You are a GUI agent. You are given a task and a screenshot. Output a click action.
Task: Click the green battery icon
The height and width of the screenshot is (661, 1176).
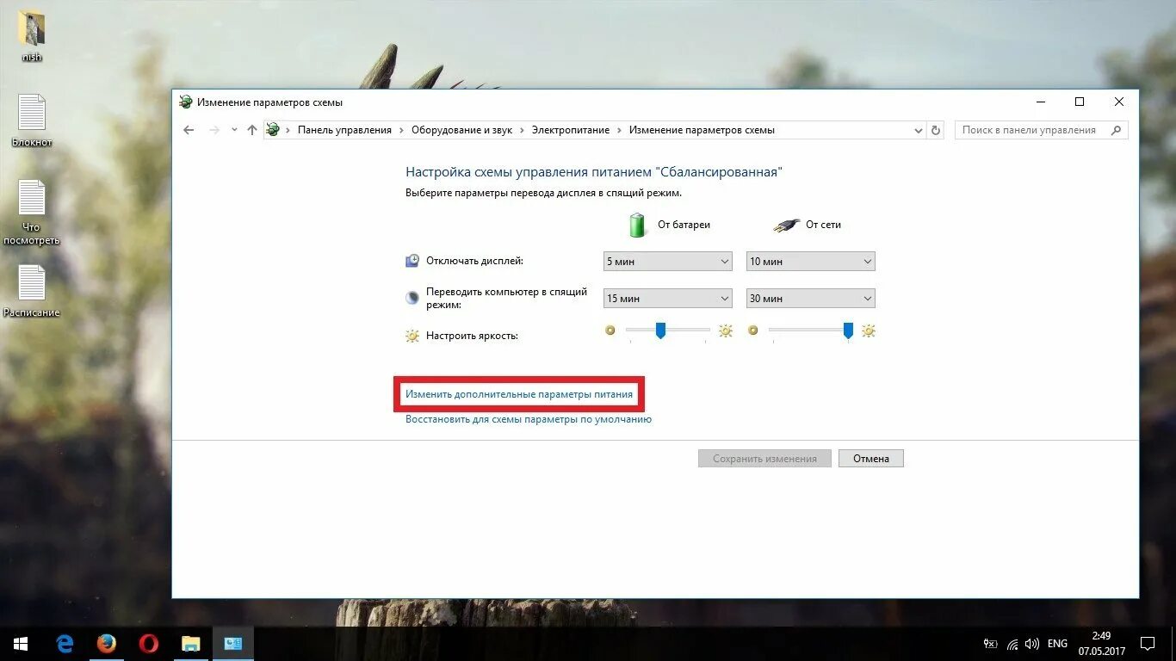pyautogui.click(x=637, y=225)
